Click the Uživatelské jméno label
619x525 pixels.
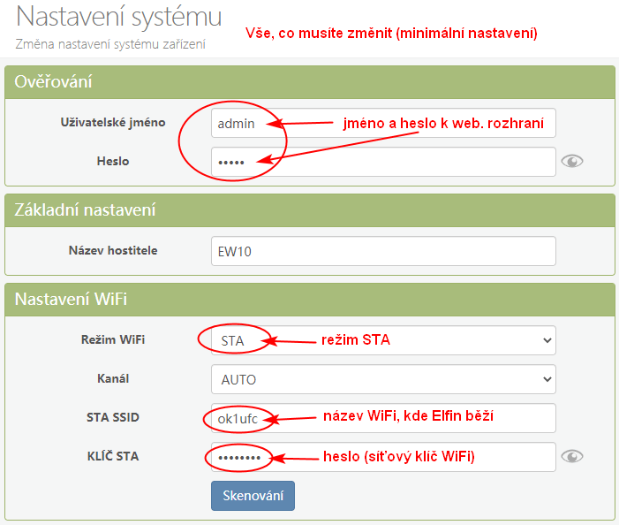point(112,123)
